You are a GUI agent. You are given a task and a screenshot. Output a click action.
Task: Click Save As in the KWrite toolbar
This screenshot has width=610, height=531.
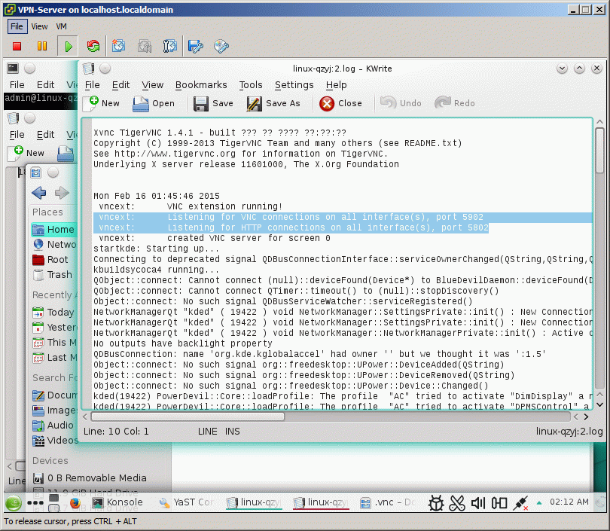[x=274, y=103]
